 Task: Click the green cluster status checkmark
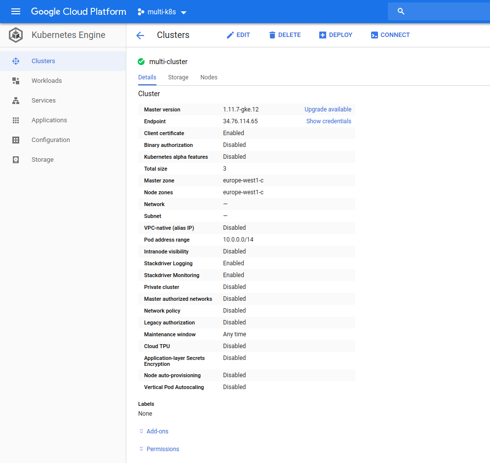click(x=141, y=62)
